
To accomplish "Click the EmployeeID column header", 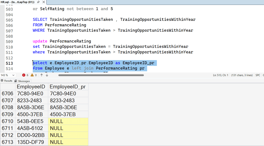I will click(32, 87).
